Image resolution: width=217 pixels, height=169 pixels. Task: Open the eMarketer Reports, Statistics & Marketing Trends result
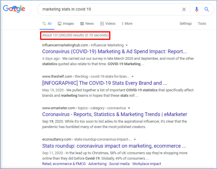(115, 114)
